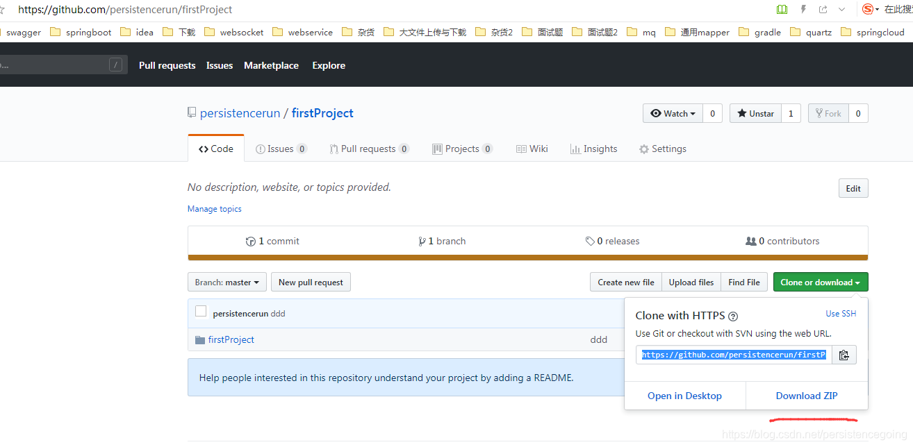Screen dimensions: 913x447
Task: Switch to the Projects tab
Action: pos(462,149)
